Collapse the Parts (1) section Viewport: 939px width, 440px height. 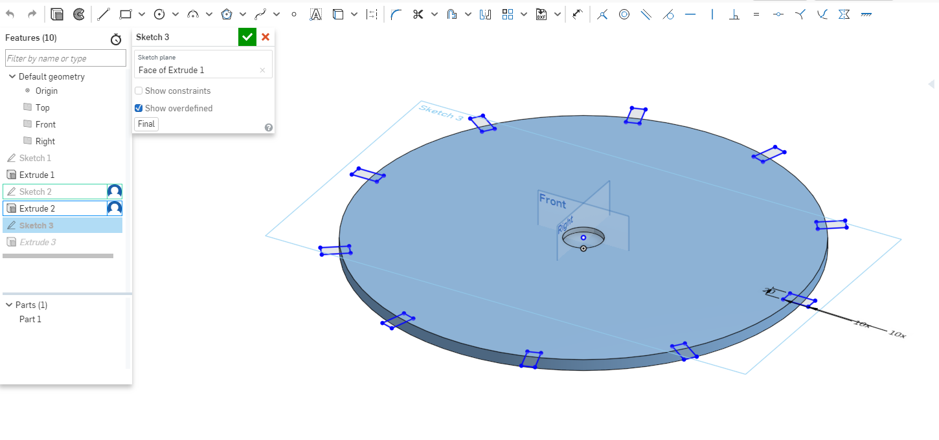click(9, 305)
